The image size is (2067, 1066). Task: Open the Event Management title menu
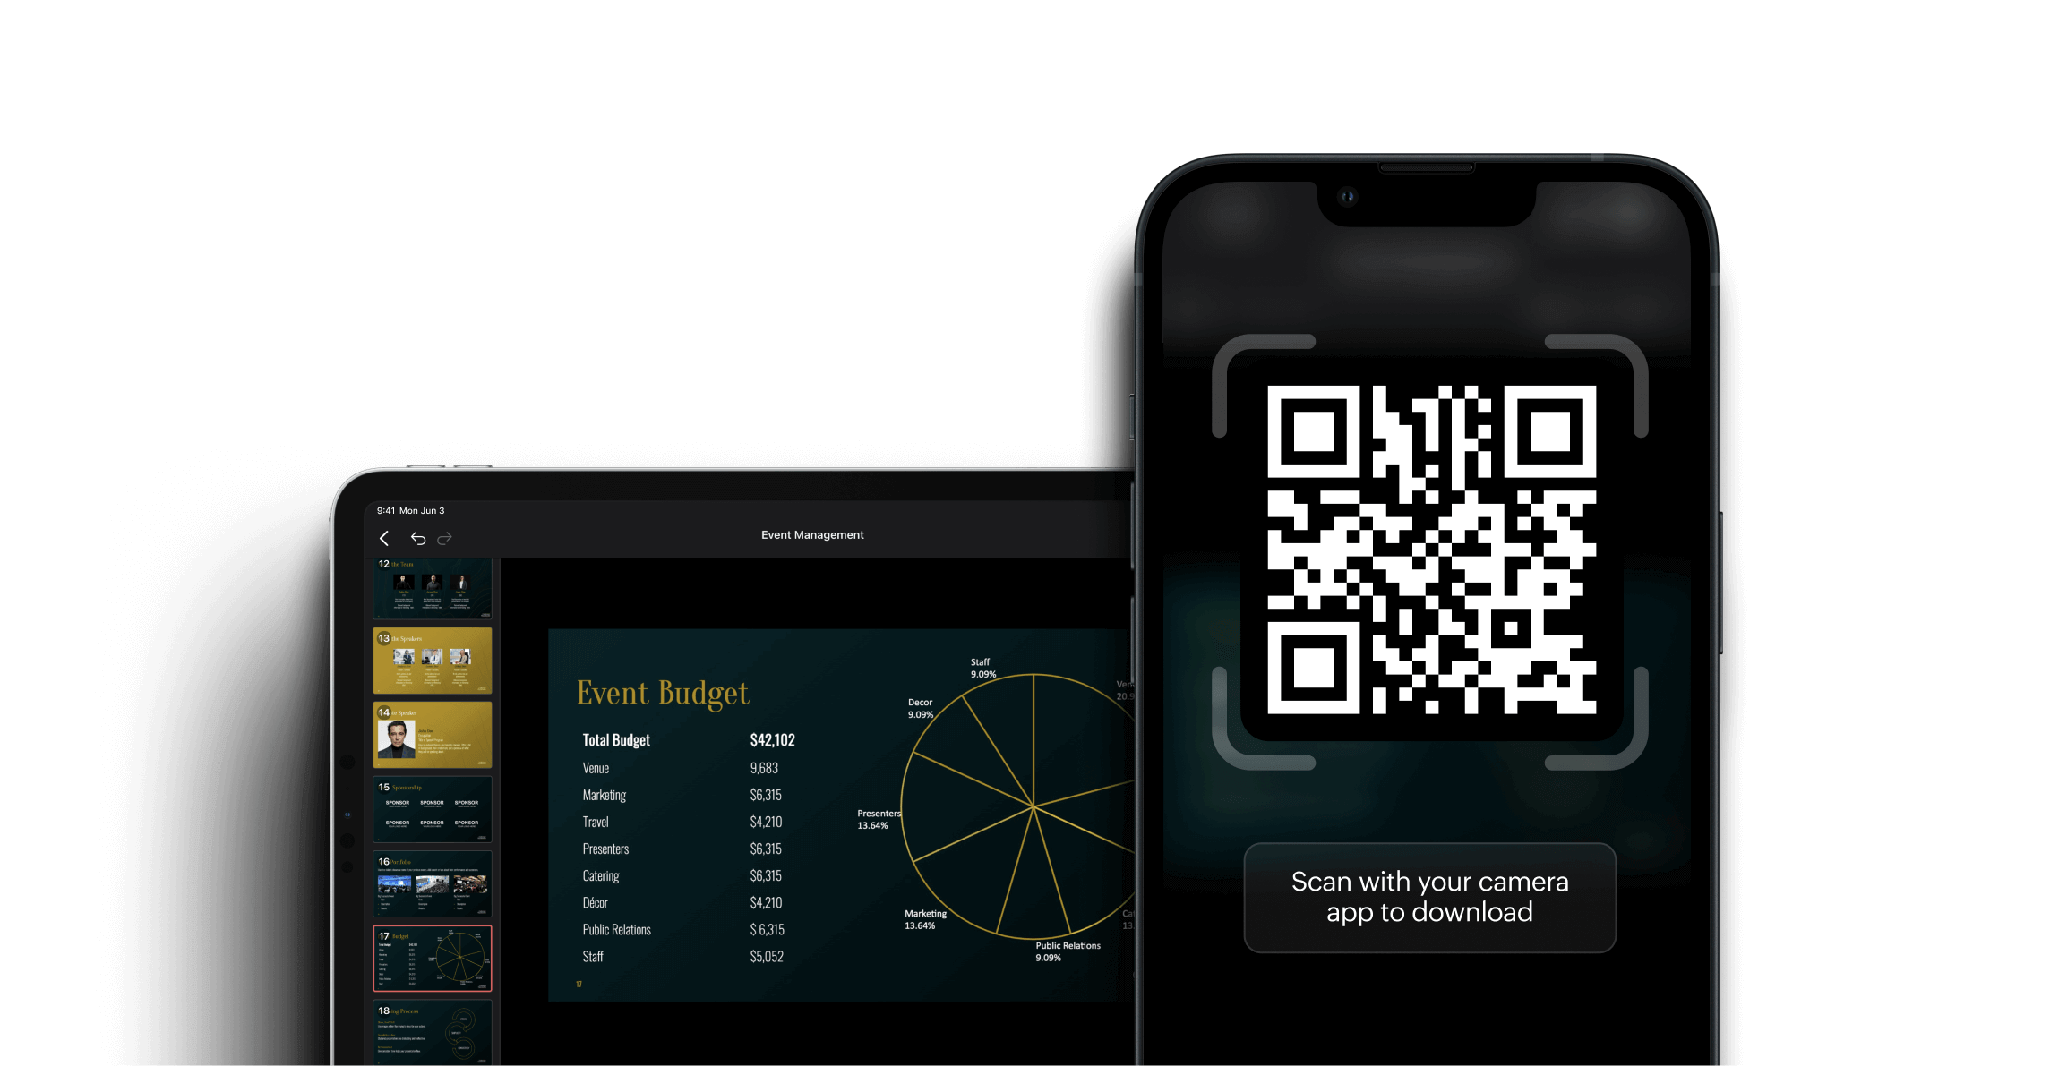pos(811,534)
